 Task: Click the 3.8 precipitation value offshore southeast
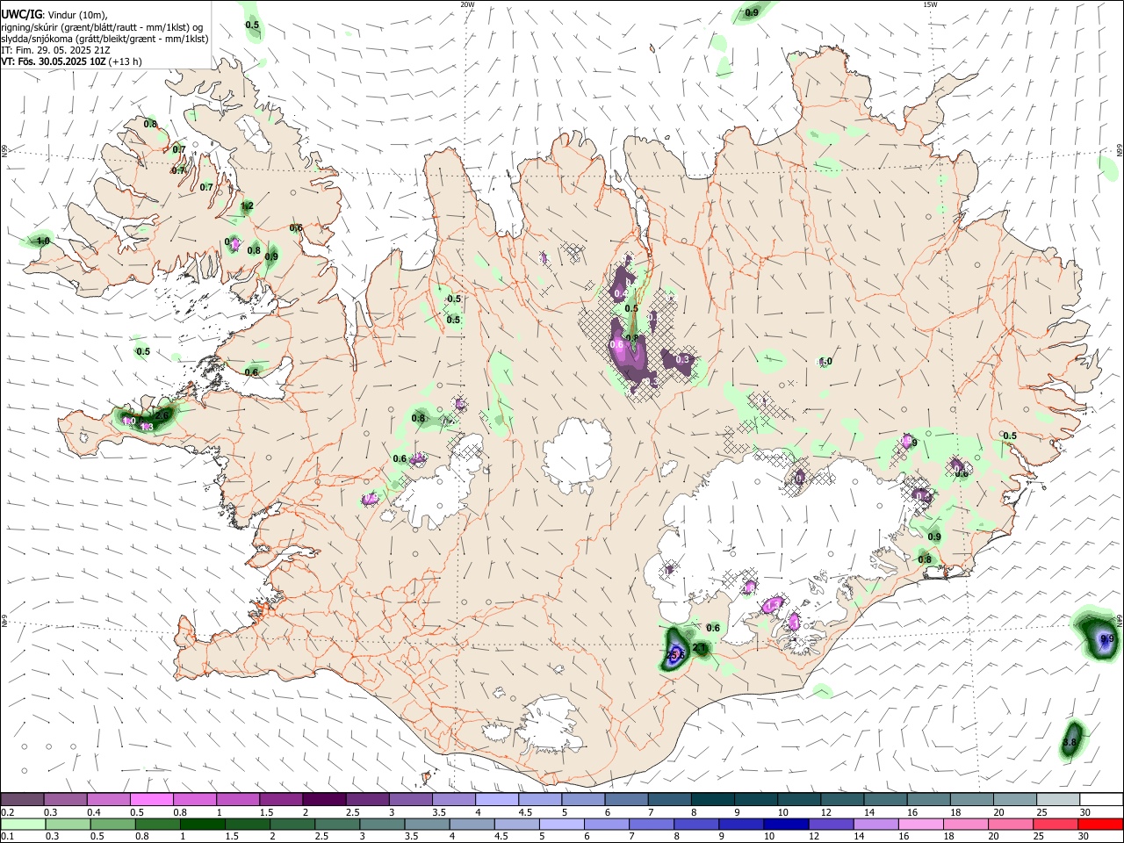pos(1070,743)
